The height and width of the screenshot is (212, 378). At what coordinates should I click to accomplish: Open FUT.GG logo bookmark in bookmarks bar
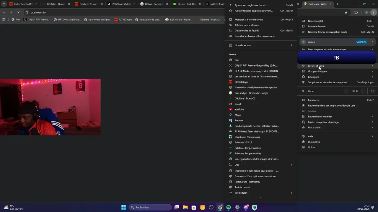[x=123, y=20]
